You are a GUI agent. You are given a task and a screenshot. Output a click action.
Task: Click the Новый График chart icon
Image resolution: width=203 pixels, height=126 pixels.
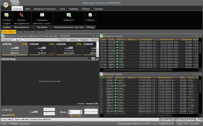click(x=7, y=15)
